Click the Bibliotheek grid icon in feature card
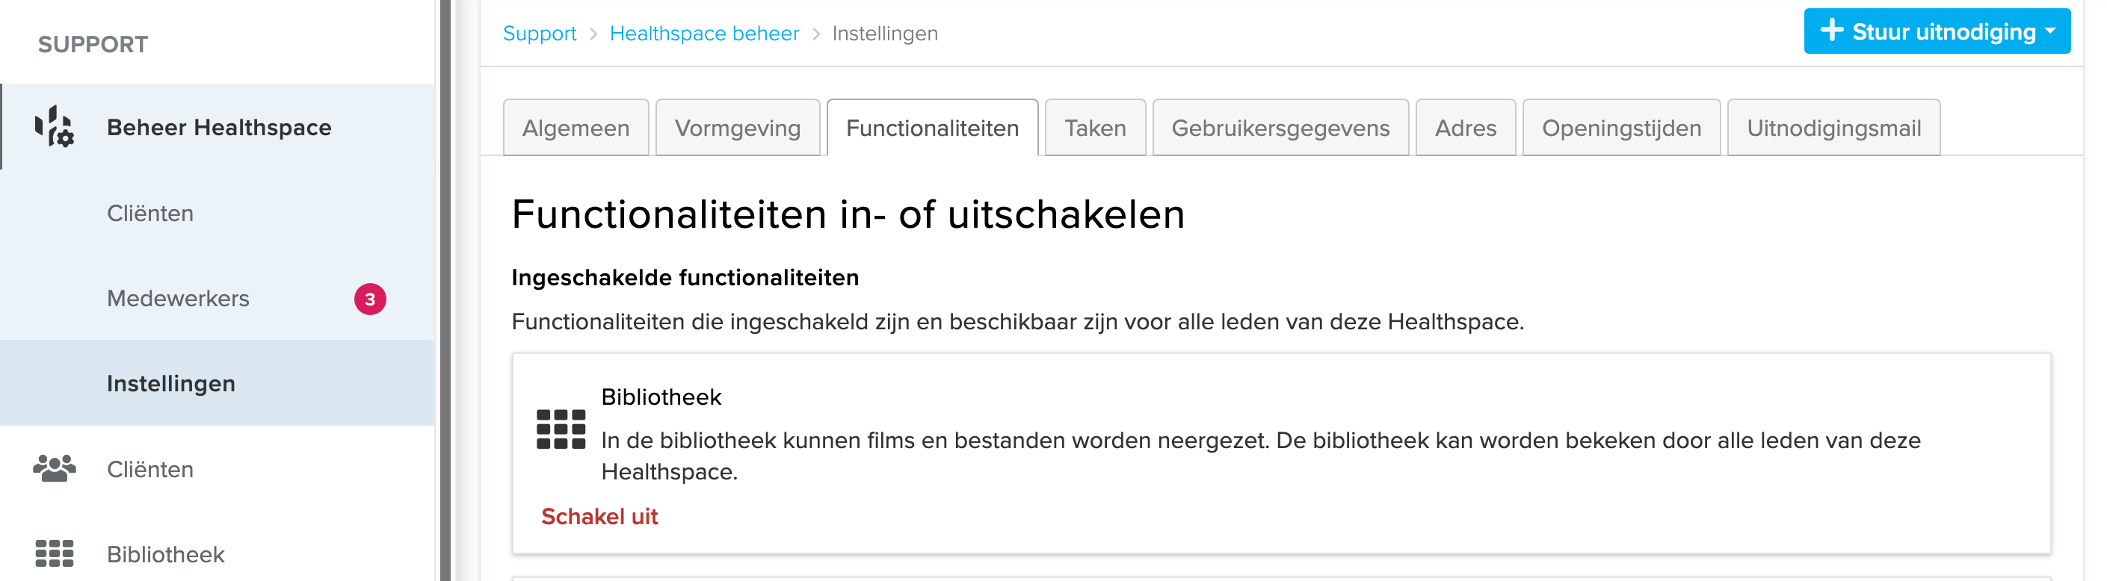Image resolution: width=2107 pixels, height=581 pixels. coord(561,429)
